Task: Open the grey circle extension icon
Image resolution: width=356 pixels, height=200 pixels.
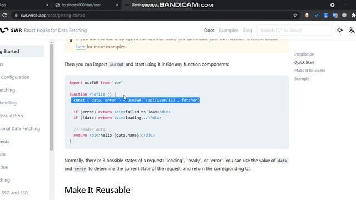Action: (x=344, y=15)
